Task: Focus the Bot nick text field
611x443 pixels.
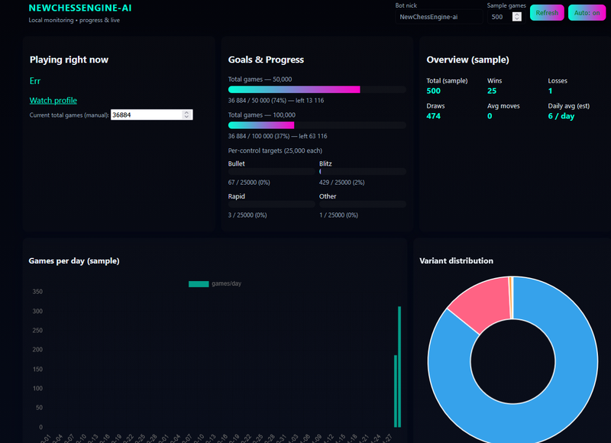Action: tap(438, 17)
